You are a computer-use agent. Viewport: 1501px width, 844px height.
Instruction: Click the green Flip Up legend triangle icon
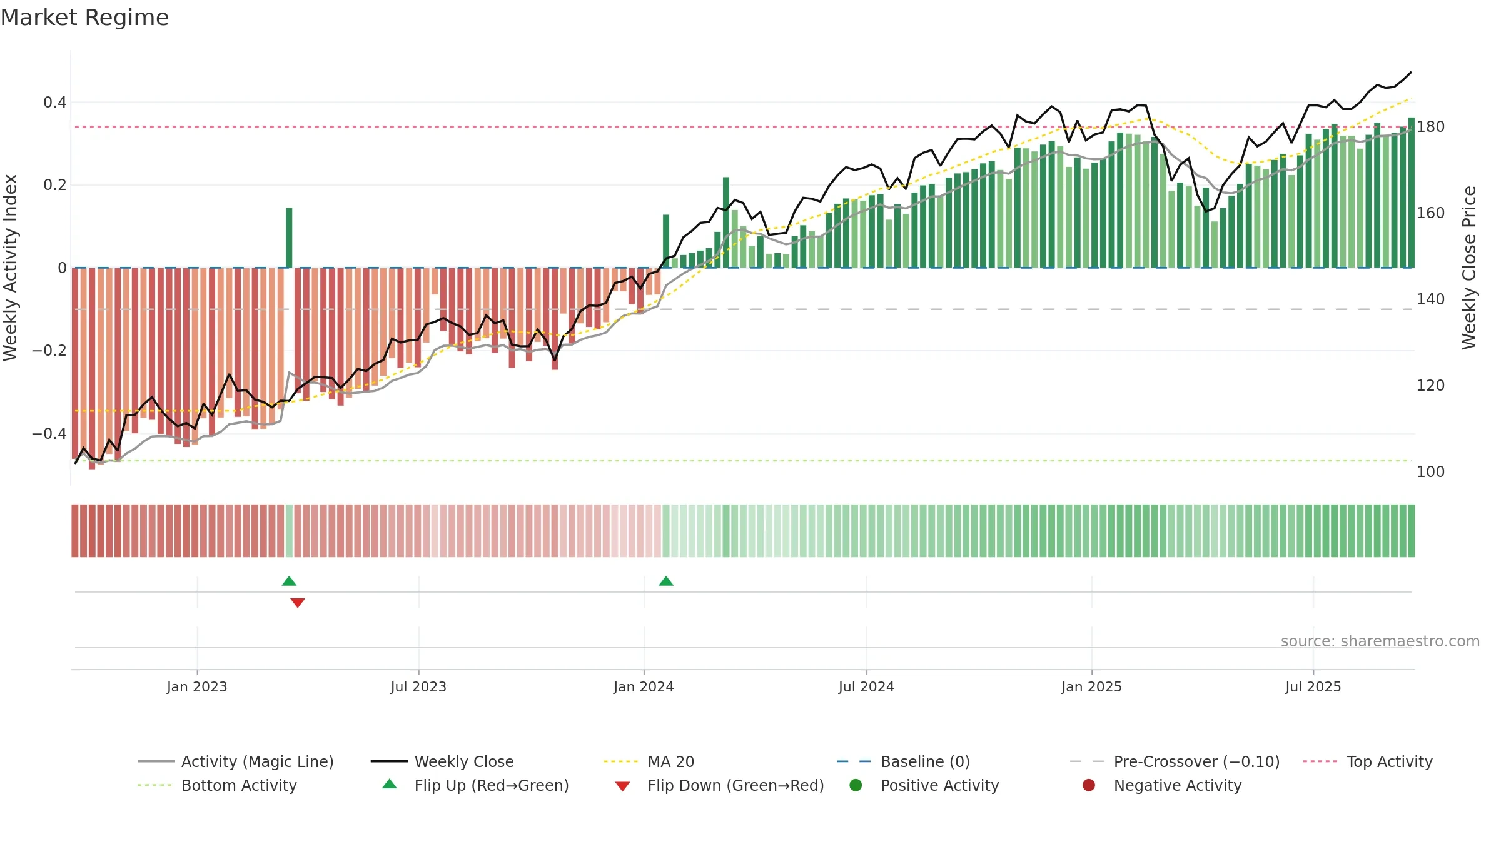[390, 784]
